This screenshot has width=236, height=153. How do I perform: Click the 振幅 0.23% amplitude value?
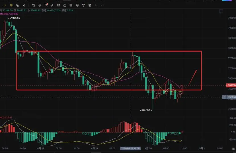pyautogui.click(x=67, y=11)
